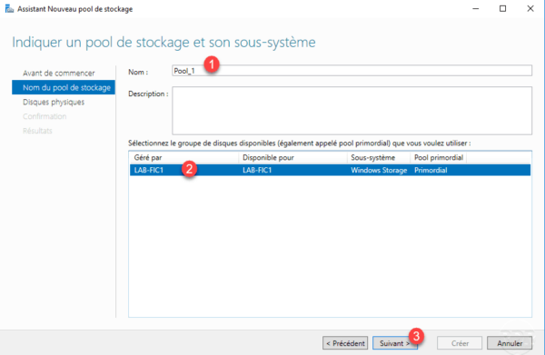The height and width of the screenshot is (355, 545).
Task: Click the Windows Storage cell
Action: pyautogui.click(x=379, y=170)
